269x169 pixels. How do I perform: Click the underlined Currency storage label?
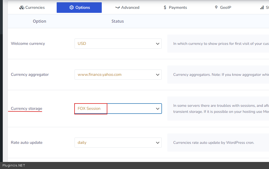[26, 109]
